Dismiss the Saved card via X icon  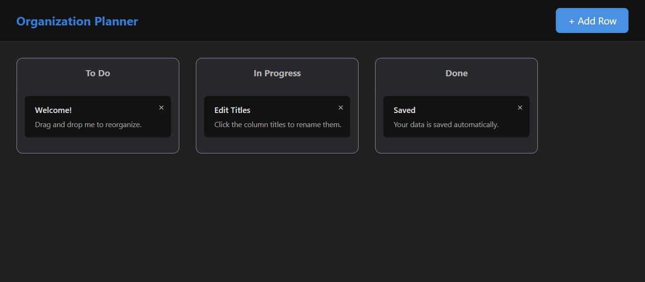pos(520,108)
